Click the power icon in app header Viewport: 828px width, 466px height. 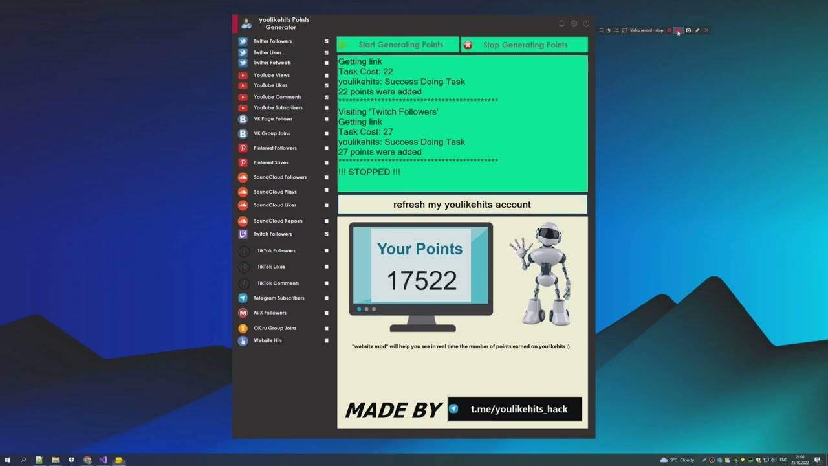(586, 23)
